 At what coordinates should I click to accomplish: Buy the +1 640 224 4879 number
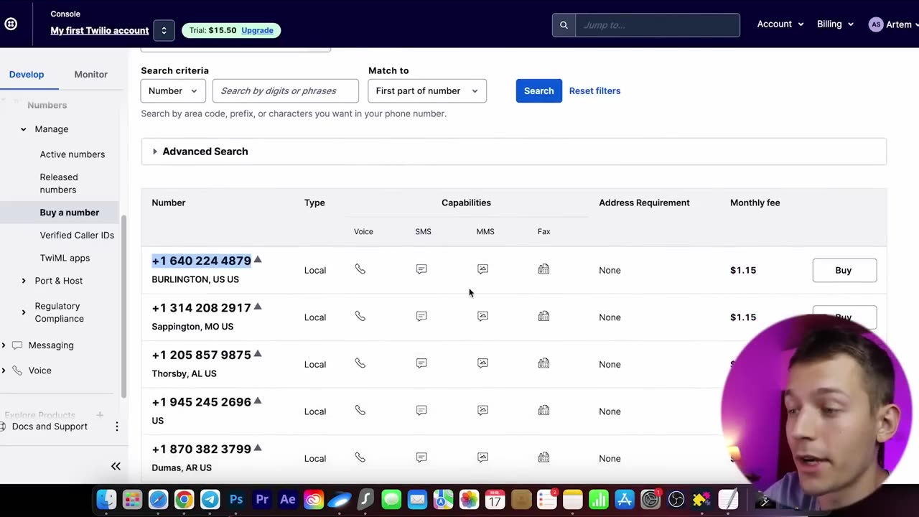point(844,270)
